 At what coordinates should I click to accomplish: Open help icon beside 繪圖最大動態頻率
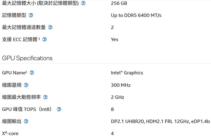click(x=46, y=97)
